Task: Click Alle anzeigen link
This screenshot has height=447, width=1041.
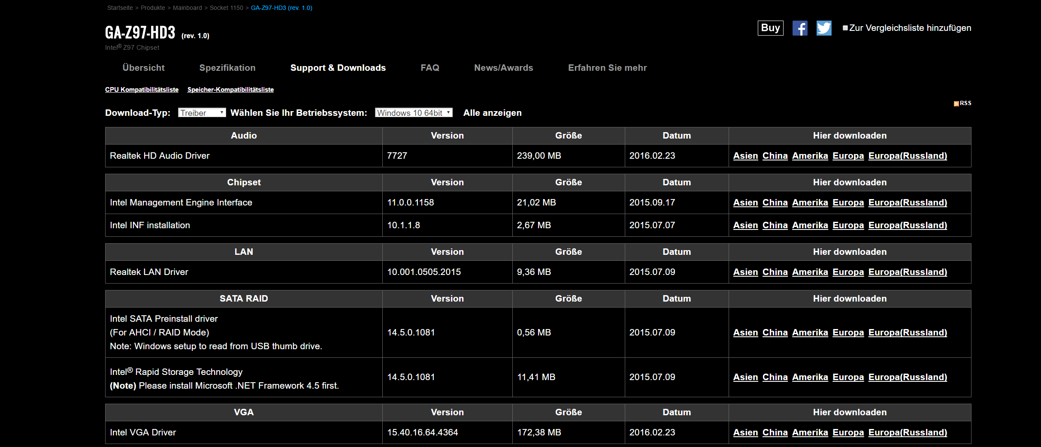Action: tap(493, 113)
